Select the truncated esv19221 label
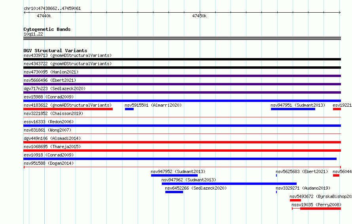 click(x=342, y=105)
